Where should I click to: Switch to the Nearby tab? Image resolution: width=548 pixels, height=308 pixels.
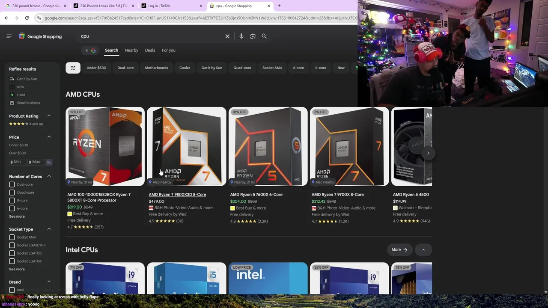click(131, 50)
